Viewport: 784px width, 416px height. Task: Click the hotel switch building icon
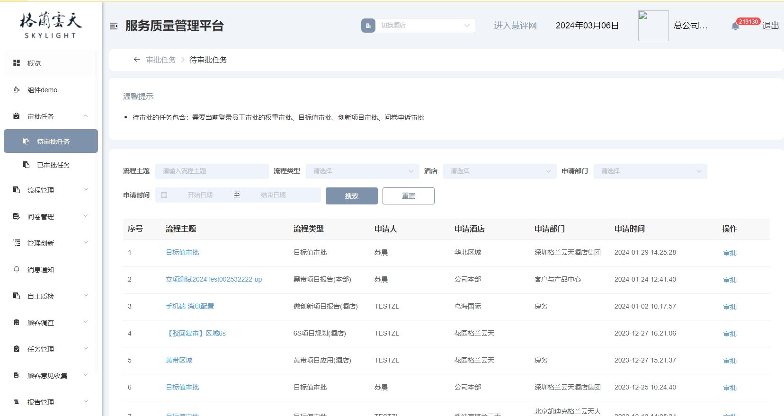(x=368, y=26)
